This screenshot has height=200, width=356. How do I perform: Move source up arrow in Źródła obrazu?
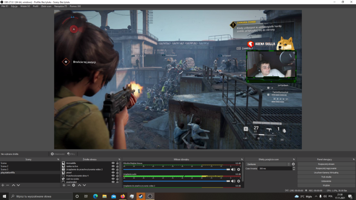tap(79, 185)
